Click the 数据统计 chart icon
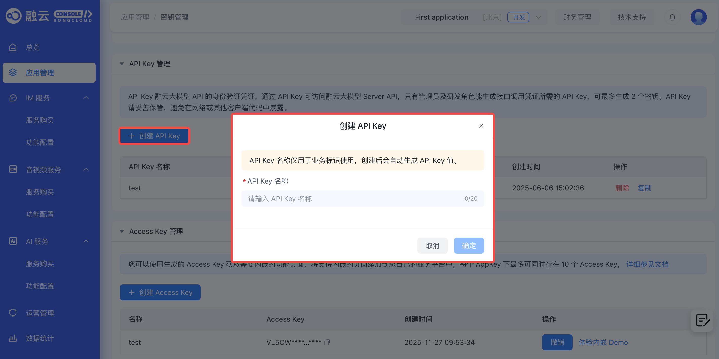 (x=13, y=338)
